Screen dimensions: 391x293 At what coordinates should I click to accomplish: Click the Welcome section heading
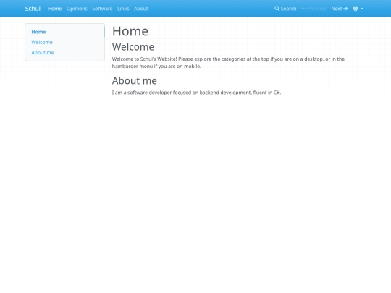(133, 47)
